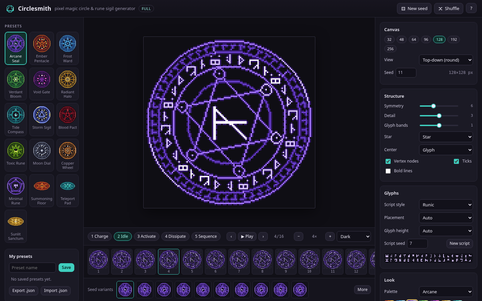Choose the Sunlit Sanctum preset icon
This screenshot has height=301, width=482.
tap(16, 221)
